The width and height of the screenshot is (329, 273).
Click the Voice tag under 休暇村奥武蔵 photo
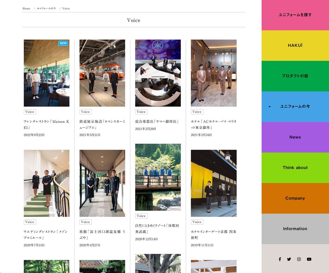click(x=141, y=216)
